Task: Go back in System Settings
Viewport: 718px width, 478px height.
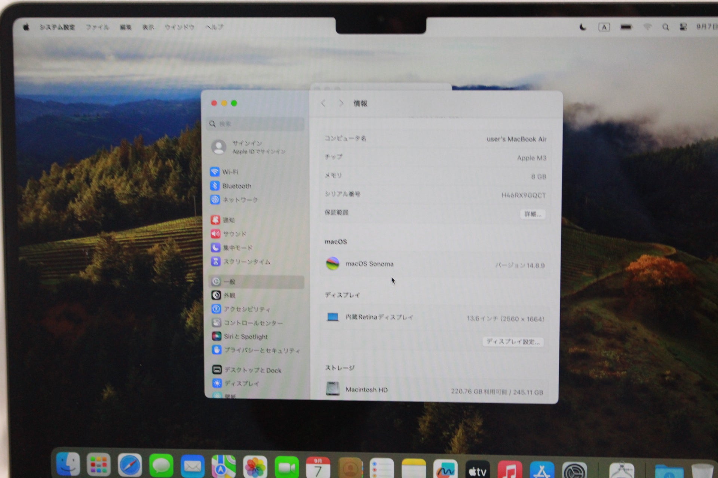Action: (323, 103)
